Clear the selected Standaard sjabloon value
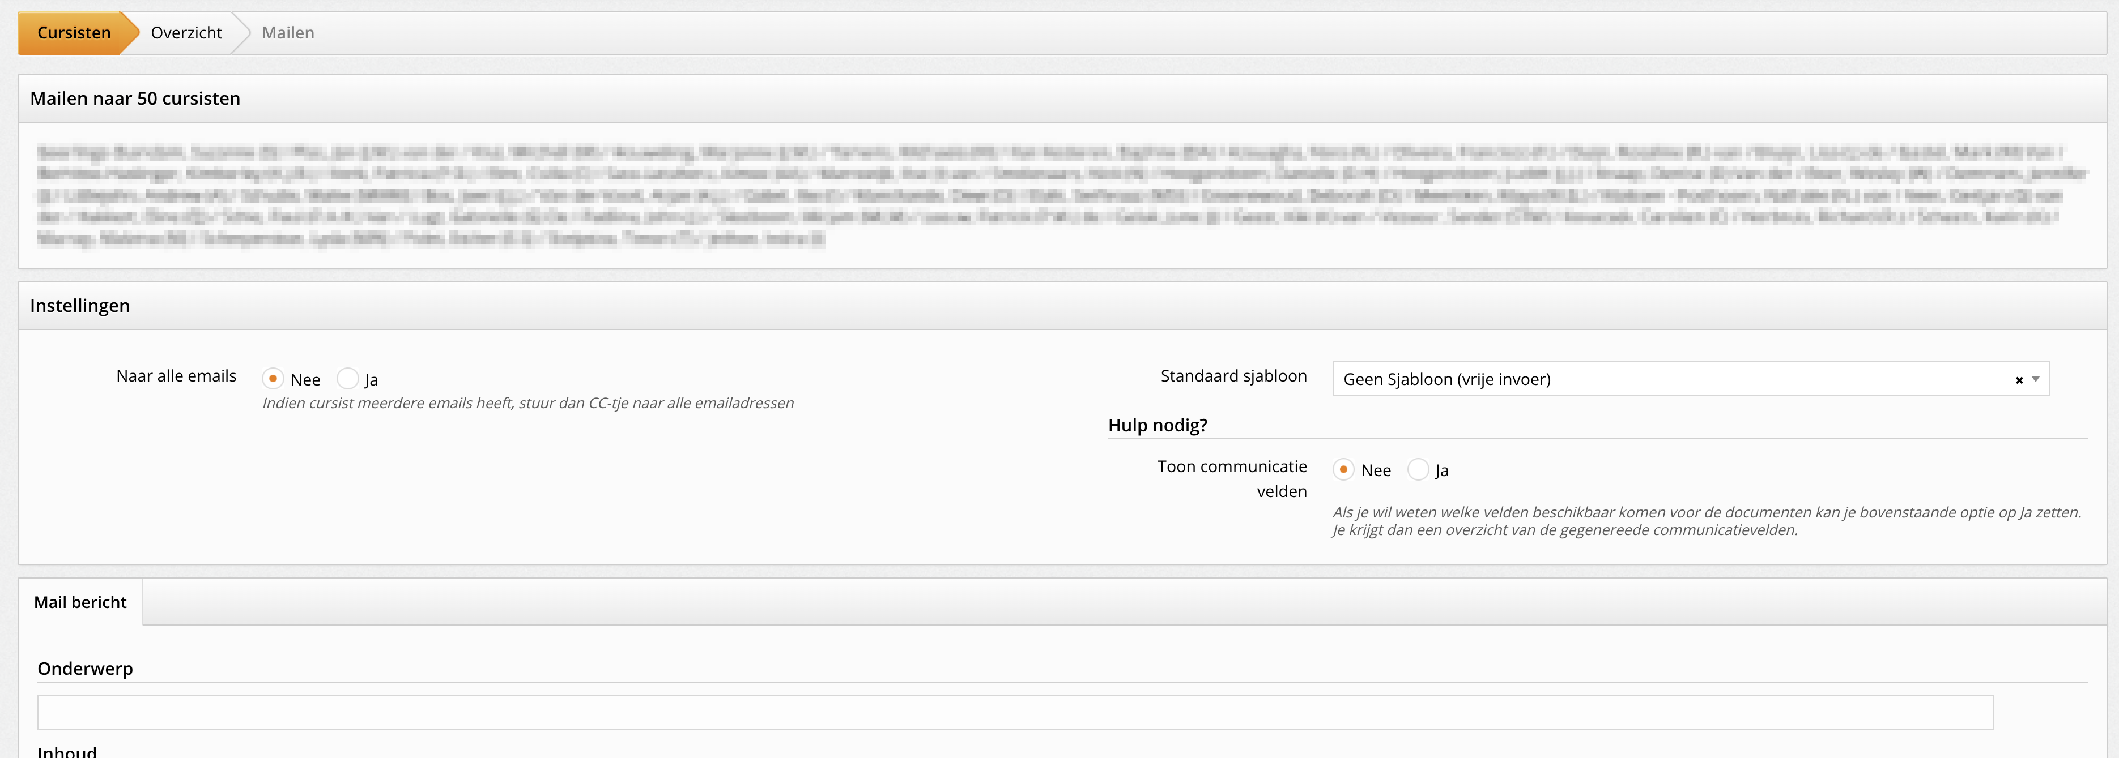The height and width of the screenshot is (758, 2119). click(2019, 380)
